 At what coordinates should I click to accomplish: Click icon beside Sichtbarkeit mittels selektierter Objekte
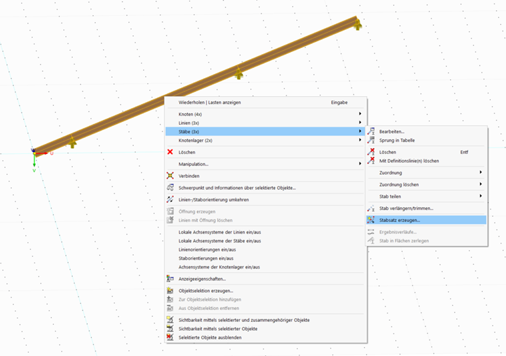170,328
